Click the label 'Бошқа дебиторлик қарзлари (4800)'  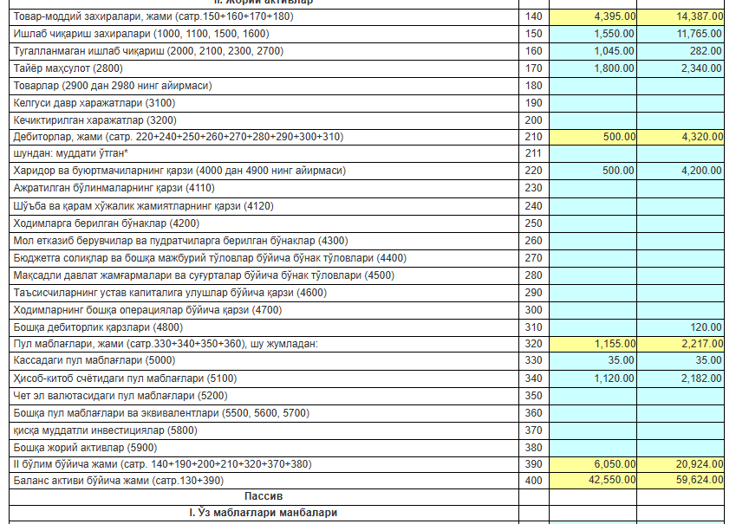click(98, 327)
